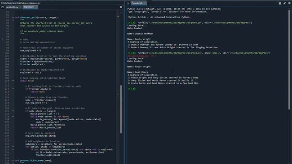Click 'Name: Demi Moore' console output

[138, 72]
